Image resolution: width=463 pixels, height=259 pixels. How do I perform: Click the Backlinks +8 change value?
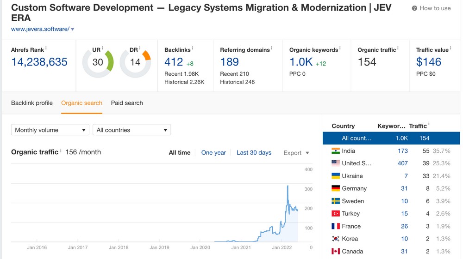tap(190, 64)
